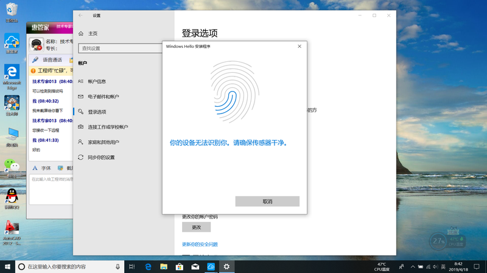
Task: Open the Mail app on the taskbar
Action: click(x=195, y=266)
